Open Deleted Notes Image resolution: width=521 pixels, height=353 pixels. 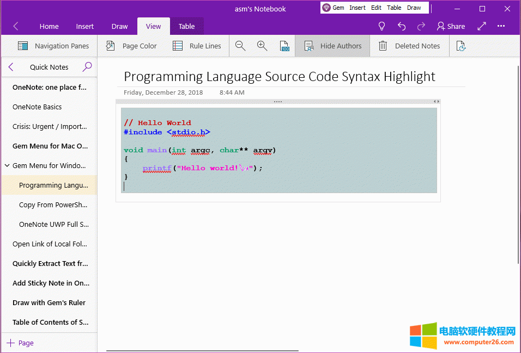click(x=409, y=46)
